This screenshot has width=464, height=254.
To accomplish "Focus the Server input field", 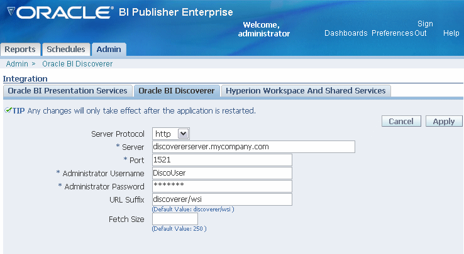I will point(253,147).
